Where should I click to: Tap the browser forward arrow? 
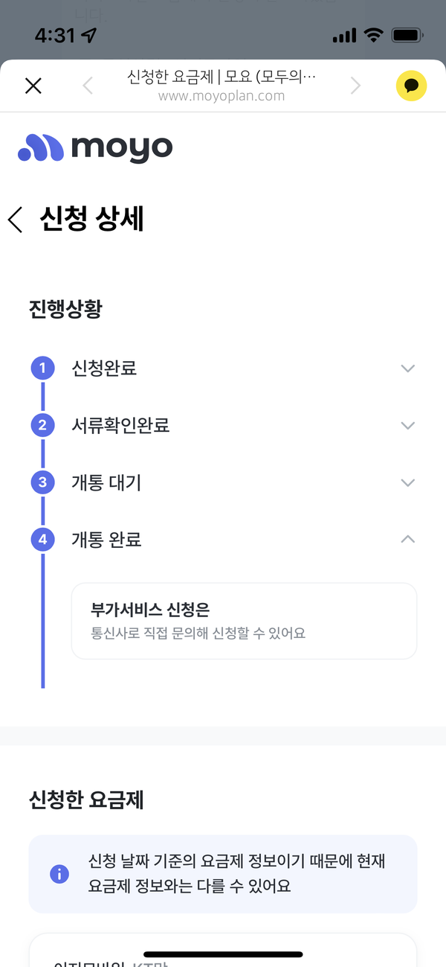(x=355, y=86)
